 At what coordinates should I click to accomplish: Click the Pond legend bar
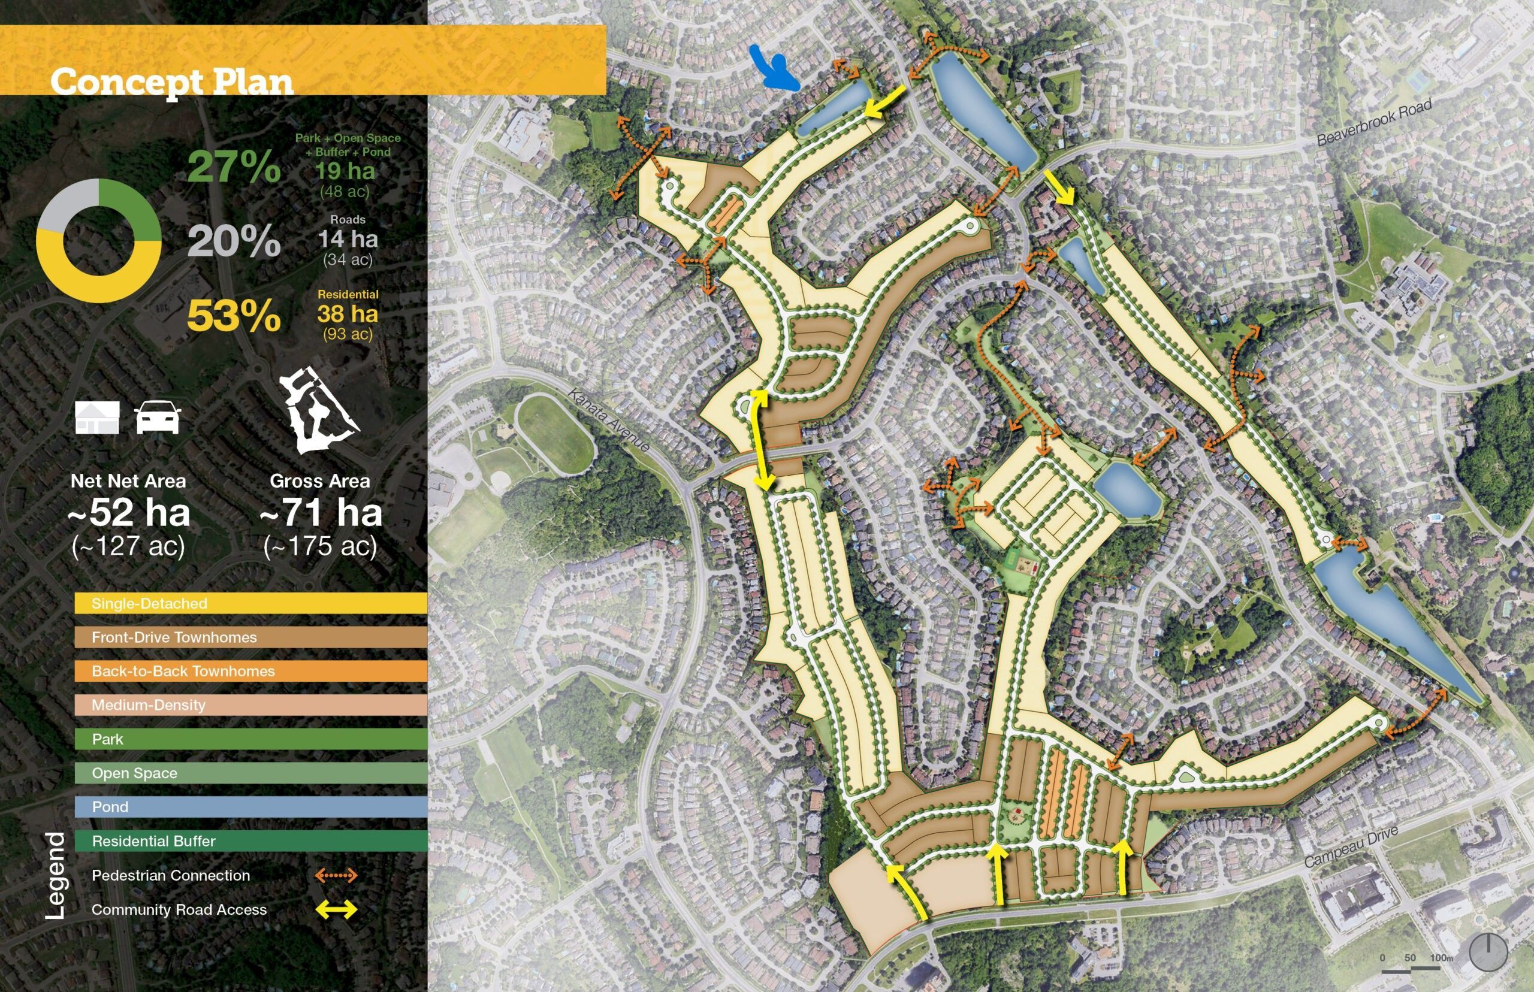tap(250, 807)
